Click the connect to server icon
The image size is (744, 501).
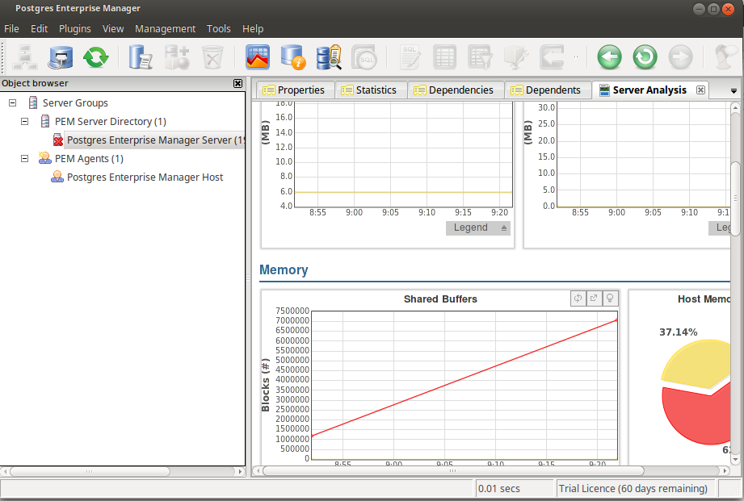pos(61,57)
